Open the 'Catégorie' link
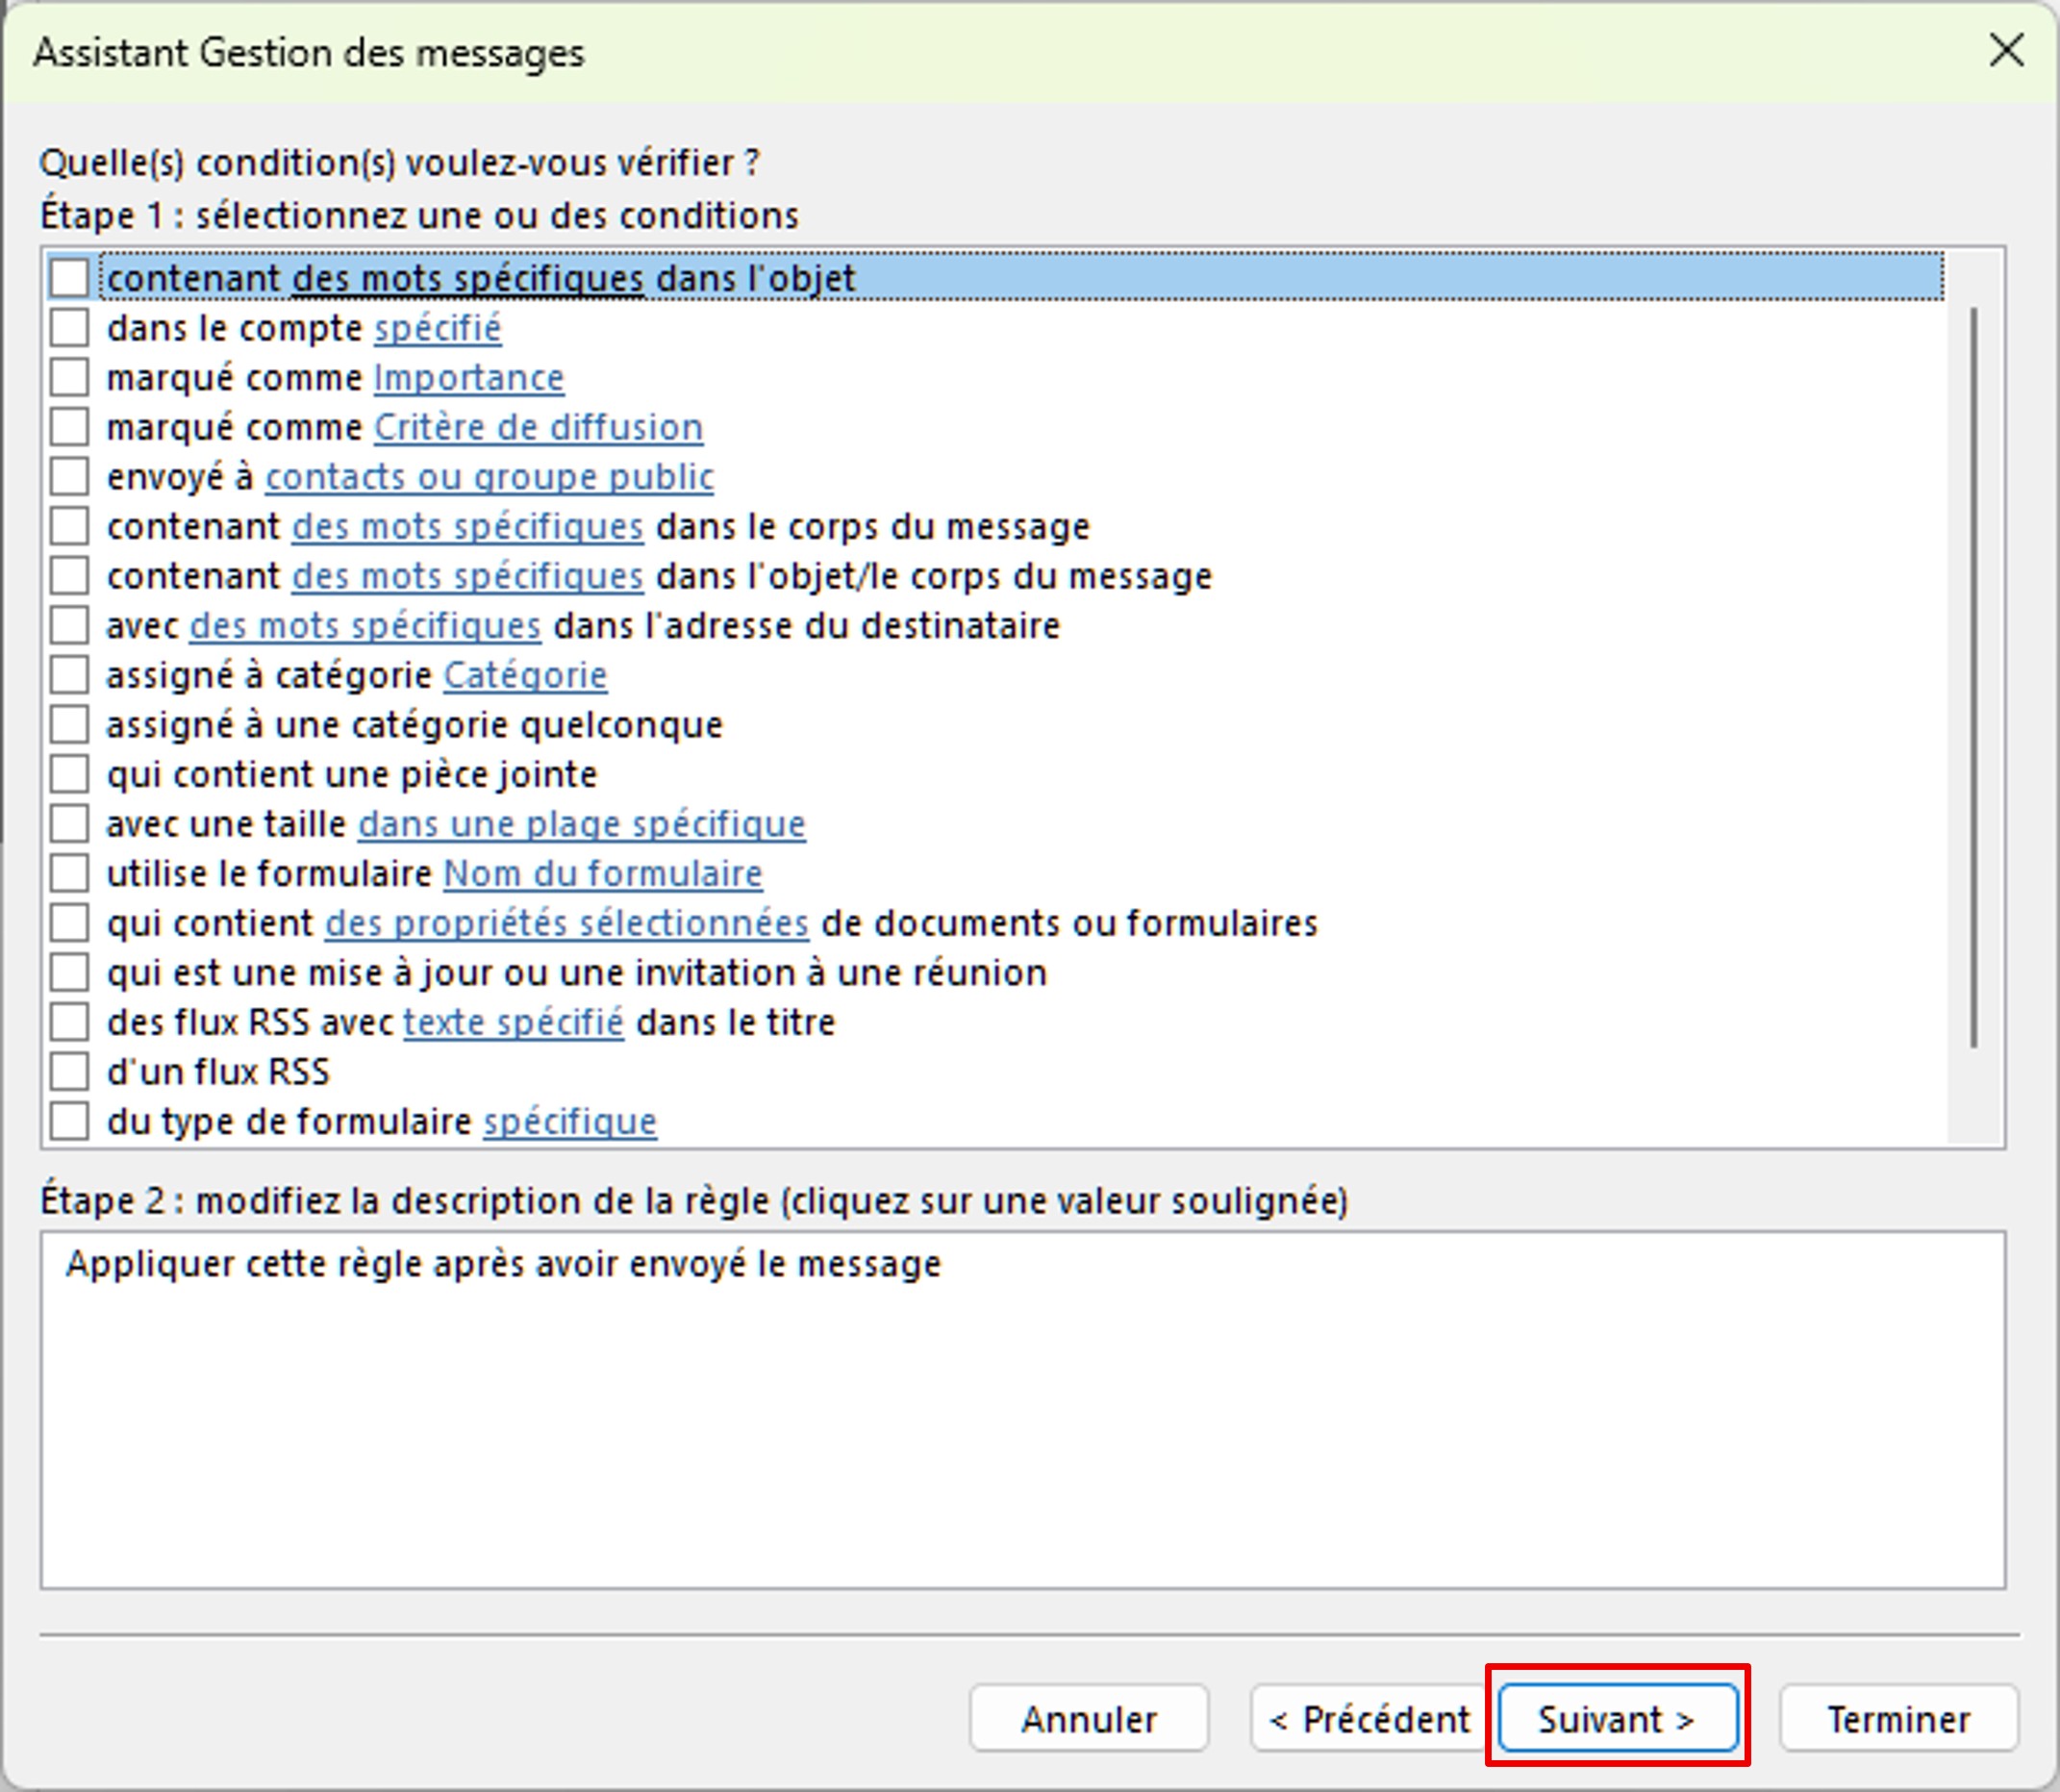Viewport: 2060px width, 1792px height. 524,675
